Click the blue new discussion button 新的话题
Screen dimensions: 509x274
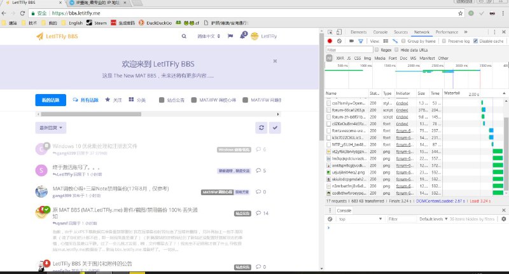(x=51, y=100)
